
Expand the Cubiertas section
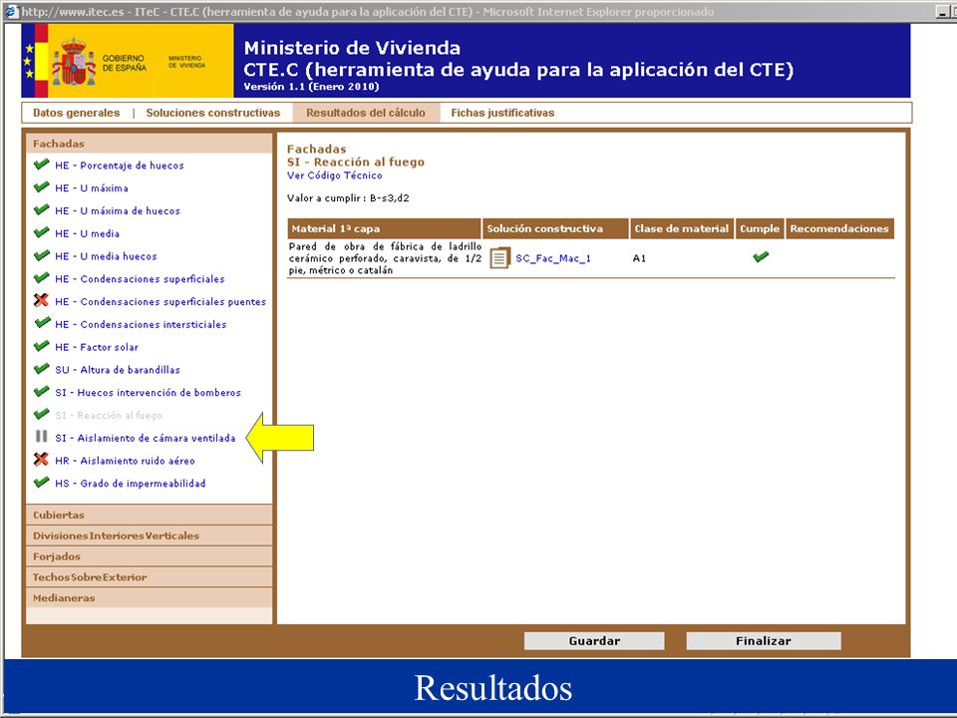click(149, 515)
